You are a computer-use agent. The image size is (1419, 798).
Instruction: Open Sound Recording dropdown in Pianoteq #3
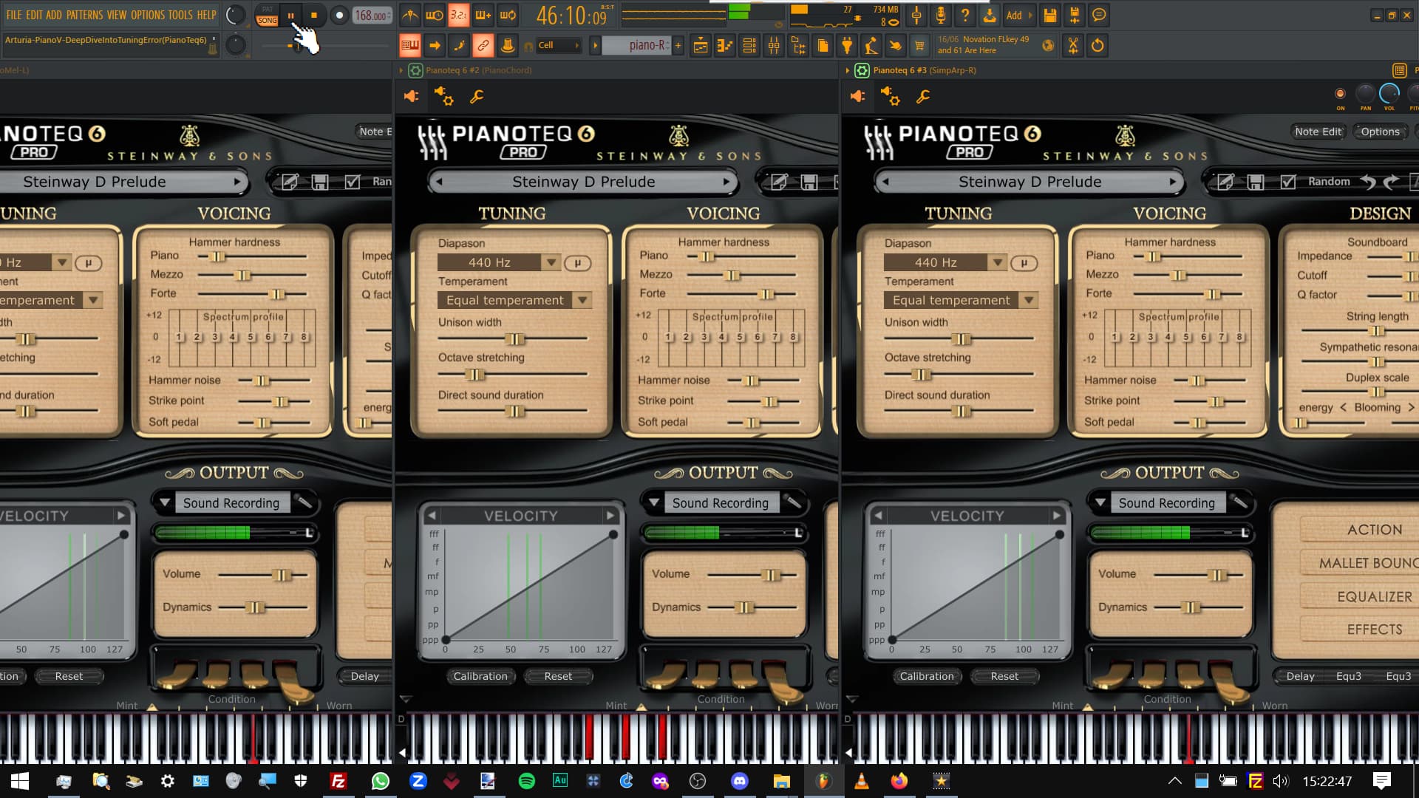tap(1100, 503)
